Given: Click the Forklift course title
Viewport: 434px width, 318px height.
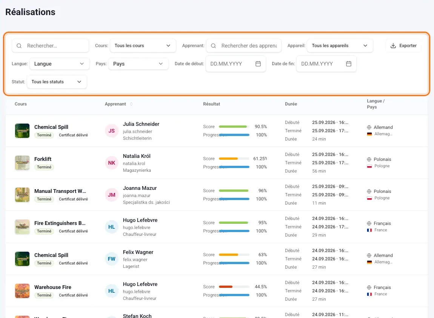Looking at the screenshot, I should pyautogui.click(x=43, y=159).
